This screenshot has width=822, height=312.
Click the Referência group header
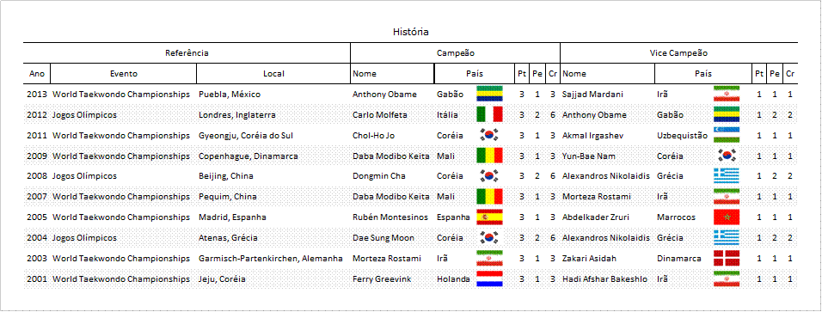point(187,53)
